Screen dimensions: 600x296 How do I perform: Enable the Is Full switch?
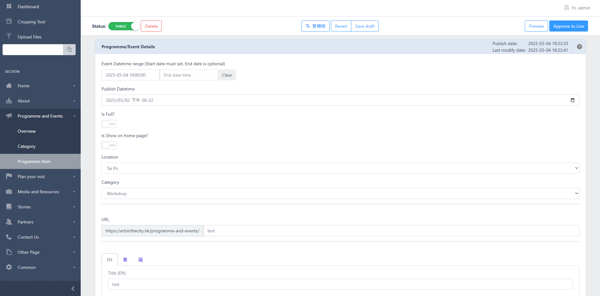click(x=109, y=124)
